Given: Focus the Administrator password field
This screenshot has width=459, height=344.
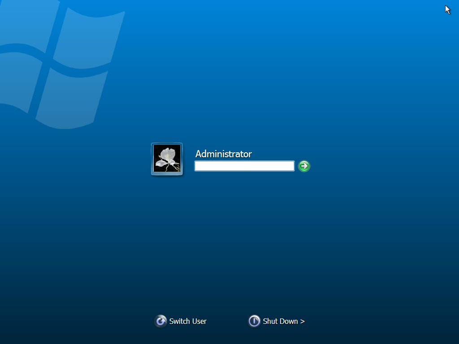Looking at the screenshot, I should point(244,166).
